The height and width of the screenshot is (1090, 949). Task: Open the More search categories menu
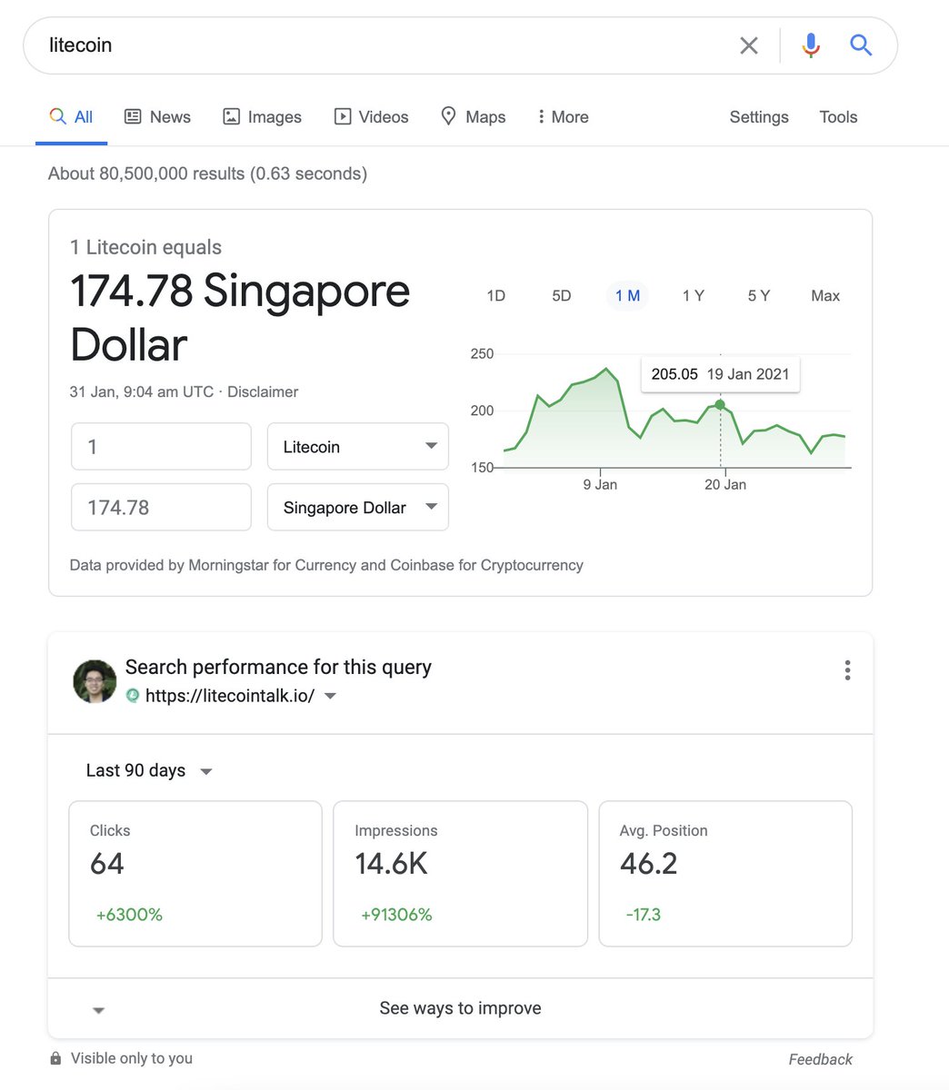(x=563, y=117)
